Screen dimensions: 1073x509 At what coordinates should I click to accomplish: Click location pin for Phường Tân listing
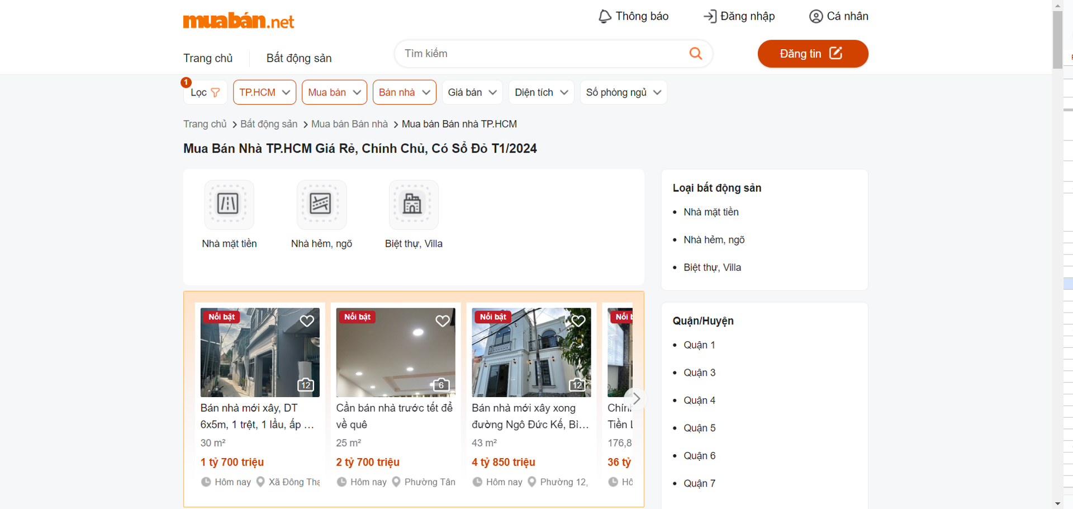pyautogui.click(x=396, y=482)
